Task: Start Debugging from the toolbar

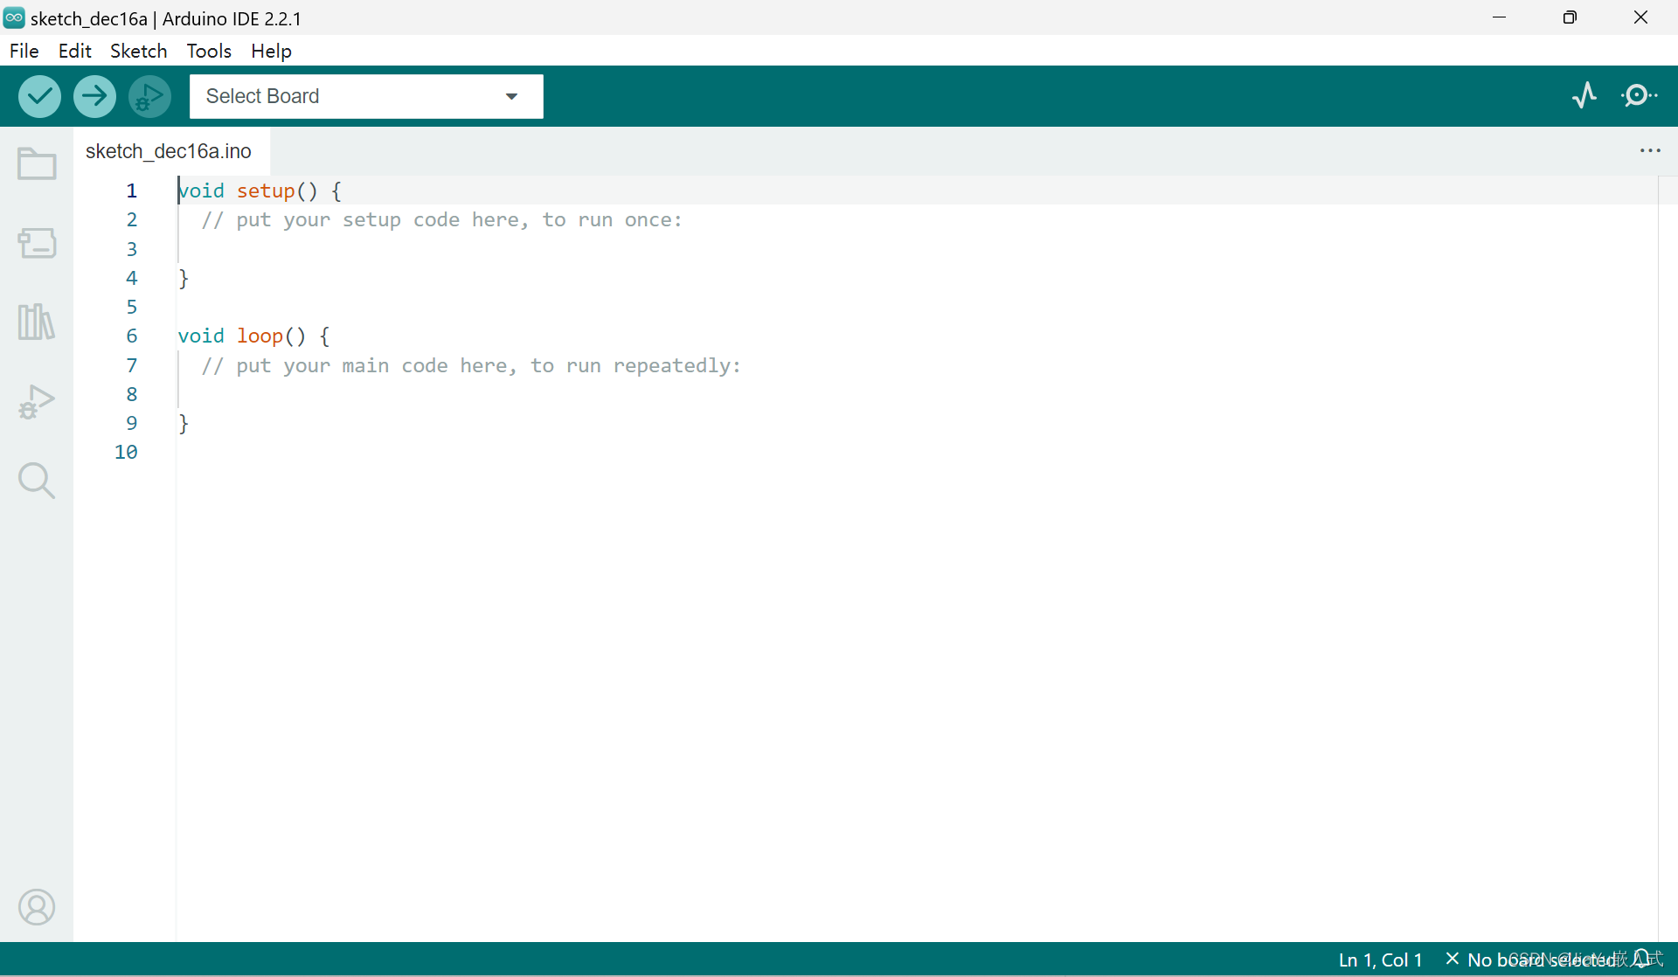Action: point(149,96)
